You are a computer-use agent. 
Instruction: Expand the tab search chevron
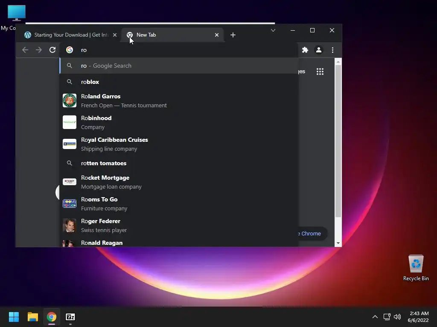(x=273, y=30)
